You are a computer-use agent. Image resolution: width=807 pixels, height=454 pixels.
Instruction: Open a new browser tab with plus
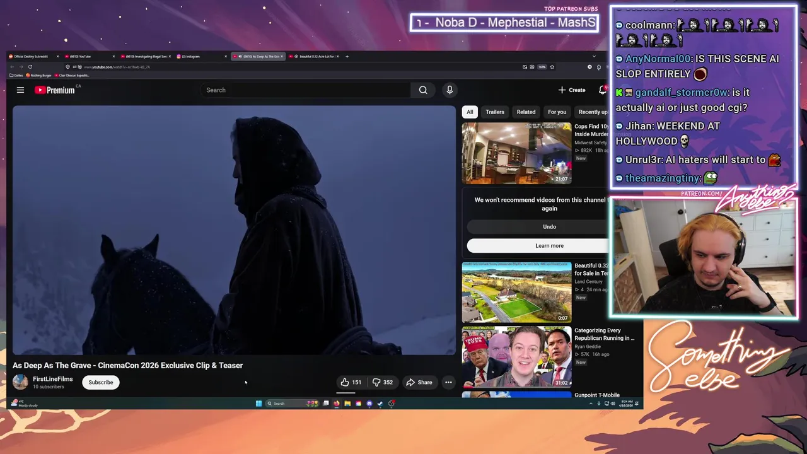[347, 56]
